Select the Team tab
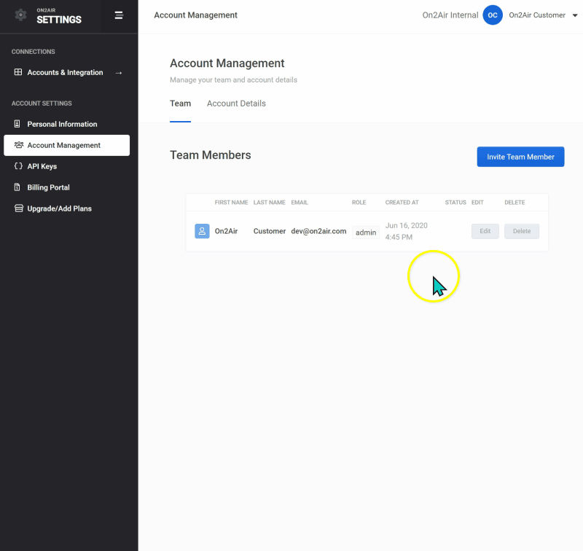This screenshot has height=551, width=583. point(180,103)
